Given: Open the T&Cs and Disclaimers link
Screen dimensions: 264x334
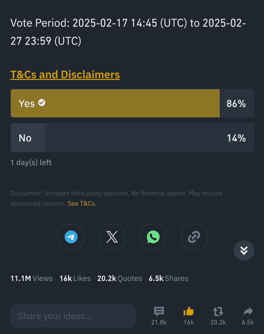Looking at the screenshot, I should [65, 75].
